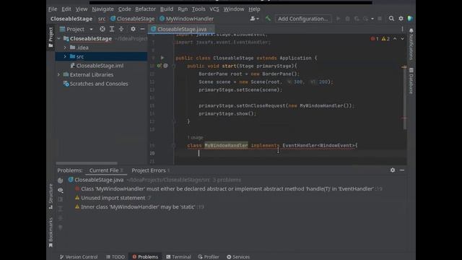Open the Refactor menu
Viewport: 462px width, 260px height.
145,9
